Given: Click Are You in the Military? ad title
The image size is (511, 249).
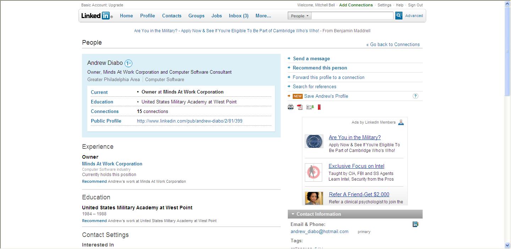Looking at the screenshot, I should [x=355, y=137].
